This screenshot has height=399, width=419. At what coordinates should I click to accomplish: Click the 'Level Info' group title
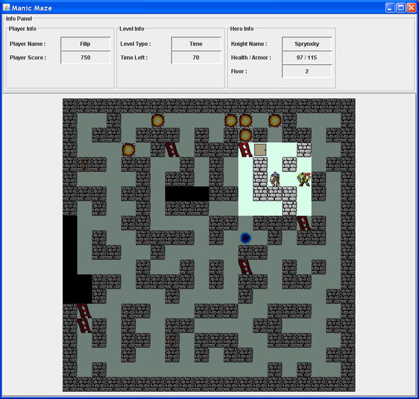click(132, 28)
